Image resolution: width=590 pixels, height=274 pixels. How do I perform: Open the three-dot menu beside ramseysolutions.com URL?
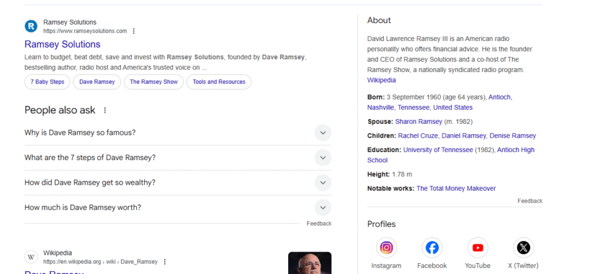[x=134, y=31]
